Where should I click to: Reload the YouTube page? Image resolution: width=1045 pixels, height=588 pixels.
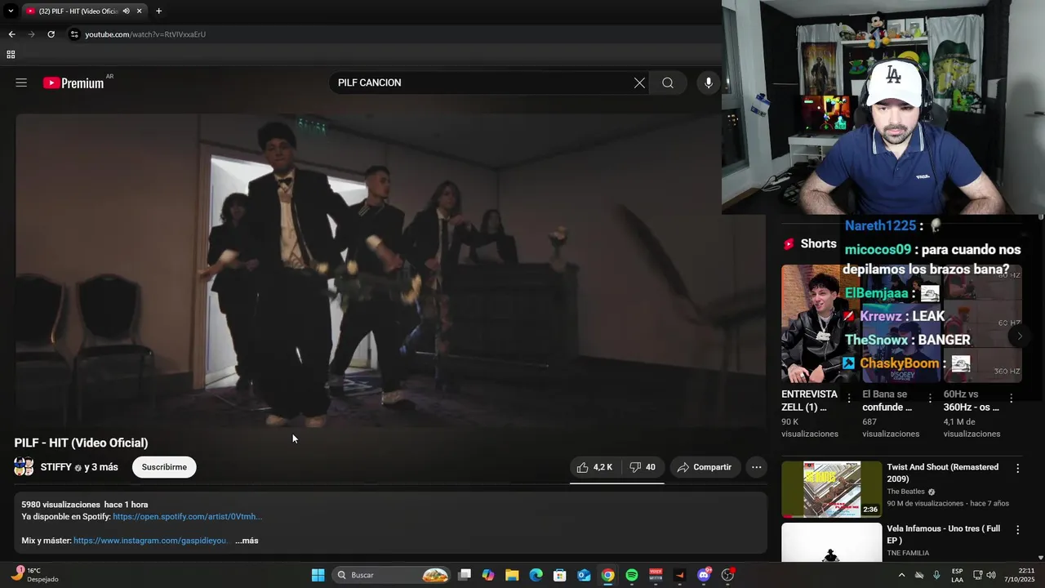51,34
